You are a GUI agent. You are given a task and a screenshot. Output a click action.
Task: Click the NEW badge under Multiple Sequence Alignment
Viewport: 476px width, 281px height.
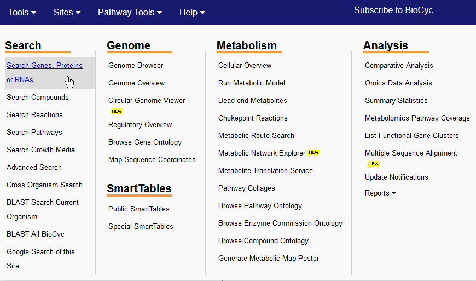pos(373,164)
